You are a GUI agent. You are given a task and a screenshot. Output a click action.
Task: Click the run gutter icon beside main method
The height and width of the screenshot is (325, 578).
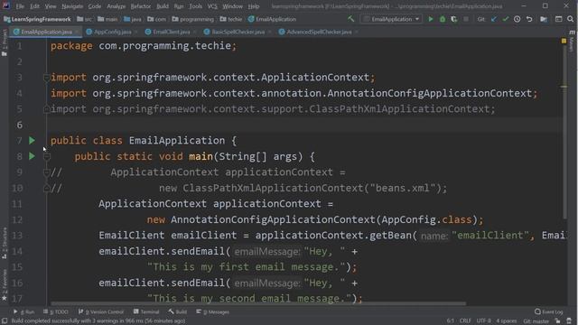pyautogui.click(x=33, y=156)
